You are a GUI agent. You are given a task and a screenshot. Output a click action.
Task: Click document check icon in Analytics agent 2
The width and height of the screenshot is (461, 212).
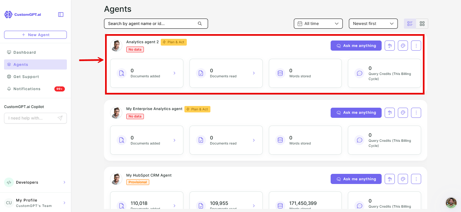201,73
